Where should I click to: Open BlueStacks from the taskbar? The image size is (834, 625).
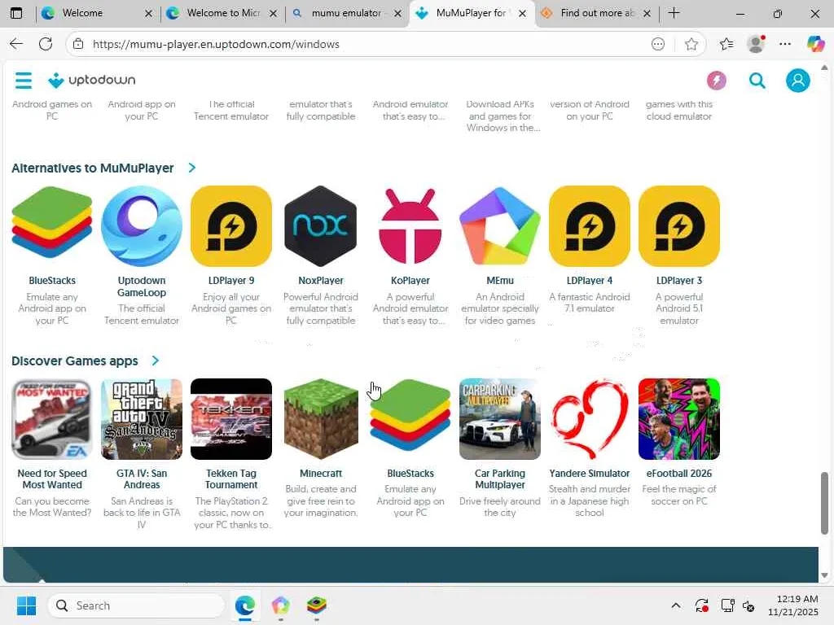point(316,605)
